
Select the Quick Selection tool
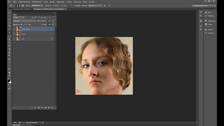(9, 23)
